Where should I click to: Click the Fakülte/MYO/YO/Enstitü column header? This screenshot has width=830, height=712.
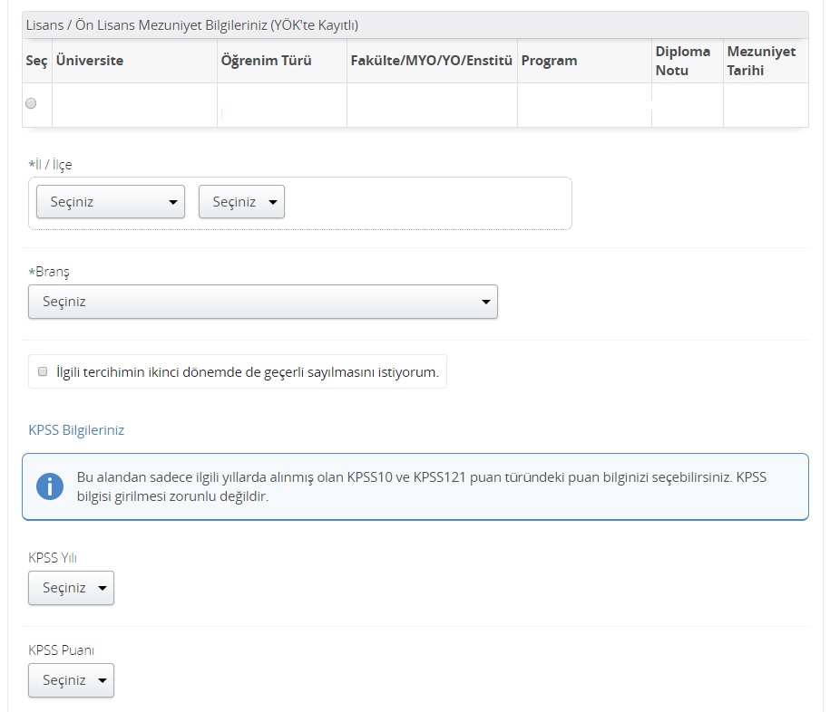click(432, 61)
